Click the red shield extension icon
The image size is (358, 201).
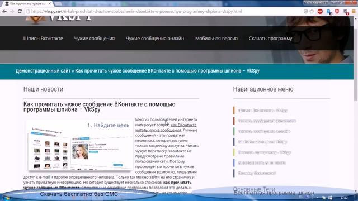tap(337, 11)
